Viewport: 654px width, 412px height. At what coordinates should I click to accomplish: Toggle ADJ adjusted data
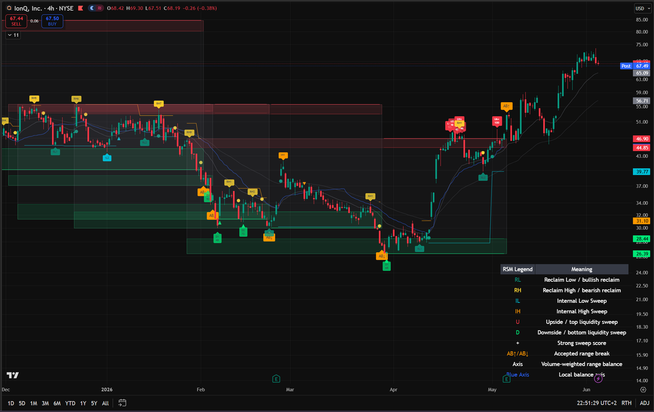click(645, 403)
